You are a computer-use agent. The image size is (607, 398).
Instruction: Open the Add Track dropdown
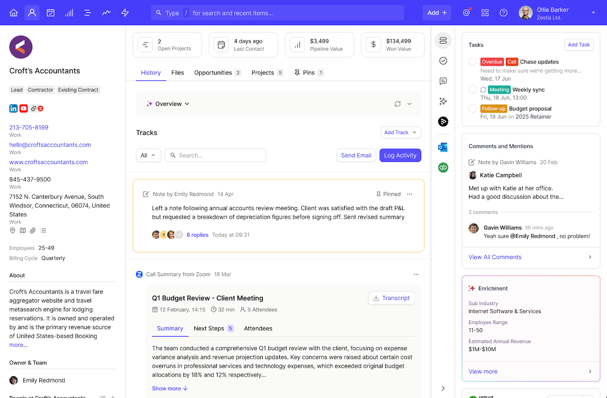click(401, 133)
